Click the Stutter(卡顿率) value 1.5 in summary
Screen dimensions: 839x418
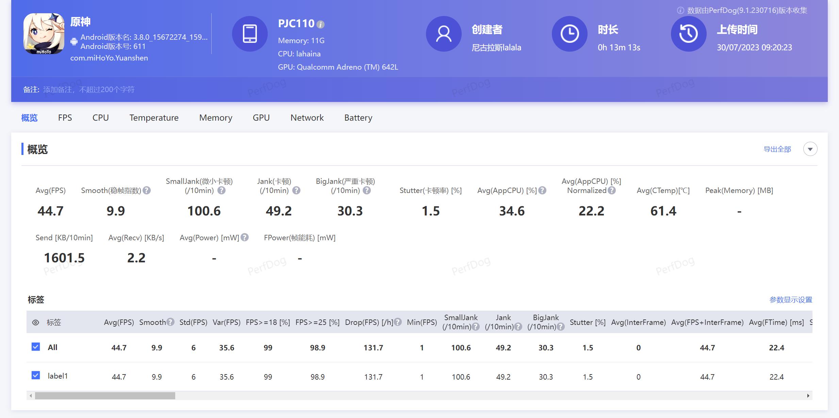point(431,211)
